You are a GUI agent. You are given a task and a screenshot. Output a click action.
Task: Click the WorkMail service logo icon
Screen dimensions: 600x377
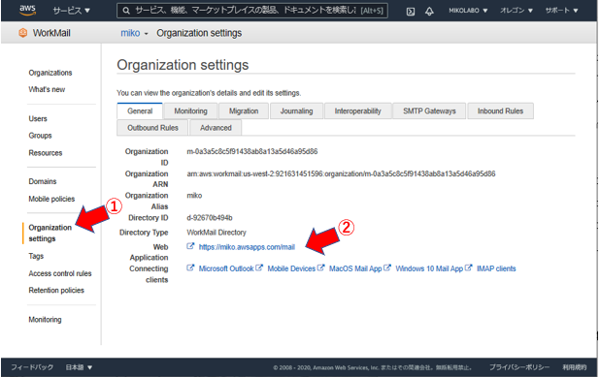(23, 33)
